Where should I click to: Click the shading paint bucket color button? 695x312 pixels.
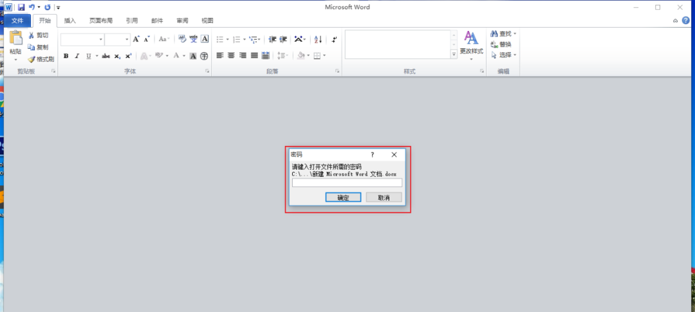coord(301,56)
